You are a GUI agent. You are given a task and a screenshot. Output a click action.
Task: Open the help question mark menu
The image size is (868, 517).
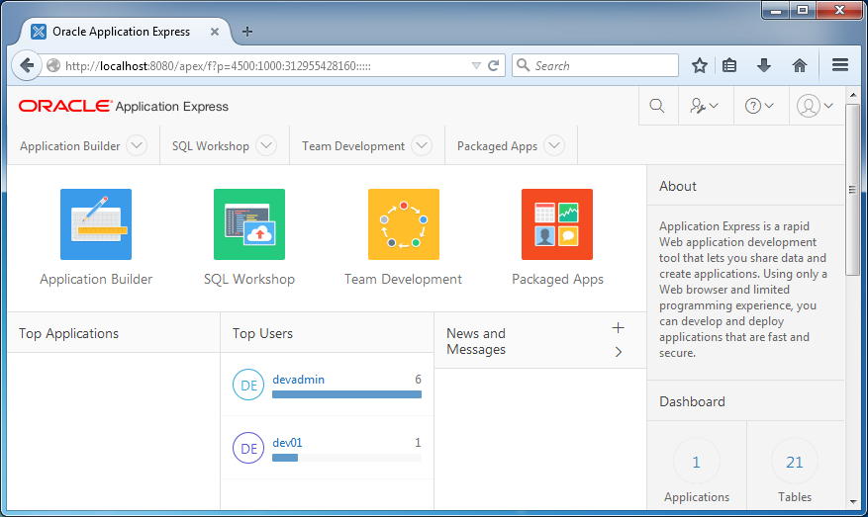point(759,106)
